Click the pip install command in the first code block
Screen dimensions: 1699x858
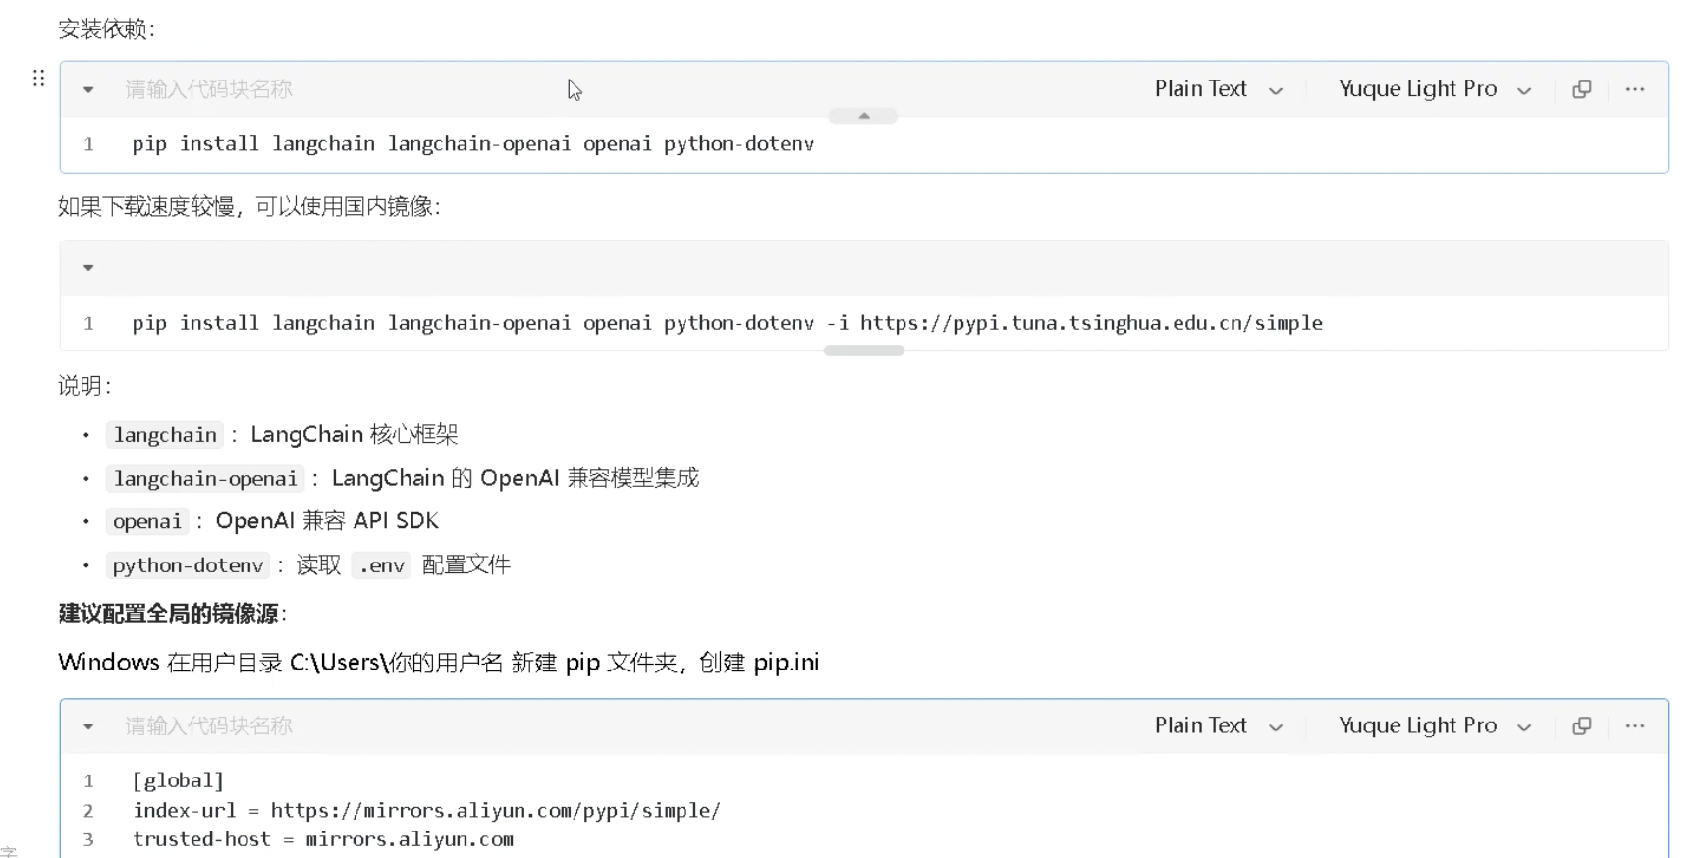point(473,144)
